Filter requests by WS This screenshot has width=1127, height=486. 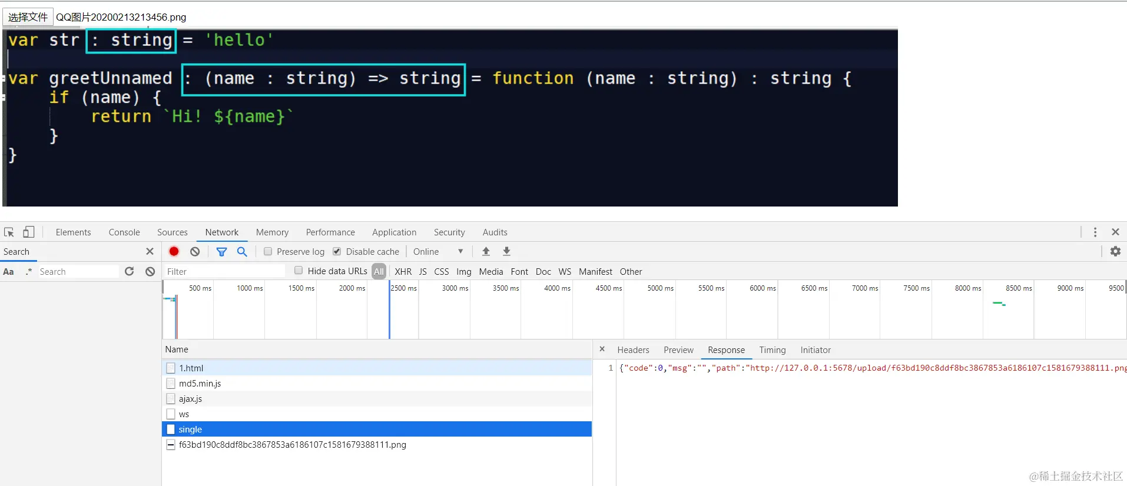click(565, 271)
